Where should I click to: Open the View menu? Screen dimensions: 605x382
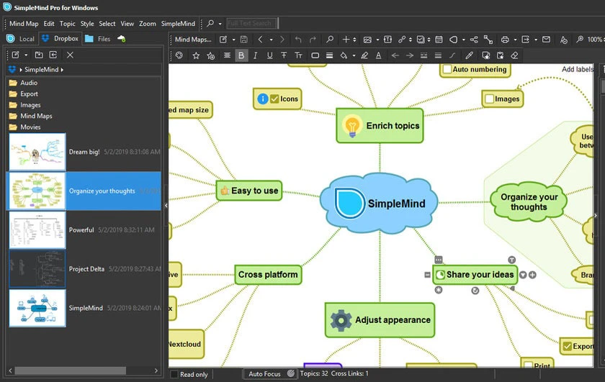[x=127, y=24]
